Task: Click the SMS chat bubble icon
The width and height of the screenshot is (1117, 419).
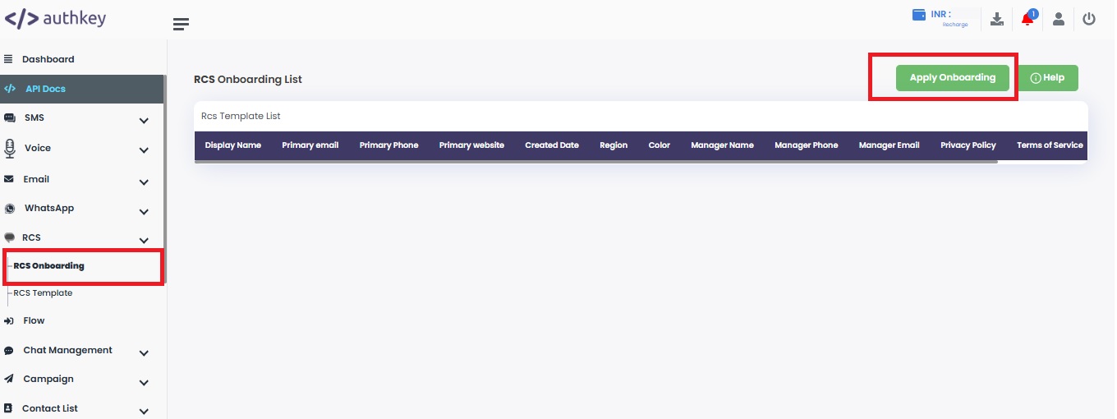Action: pos(10,118)
